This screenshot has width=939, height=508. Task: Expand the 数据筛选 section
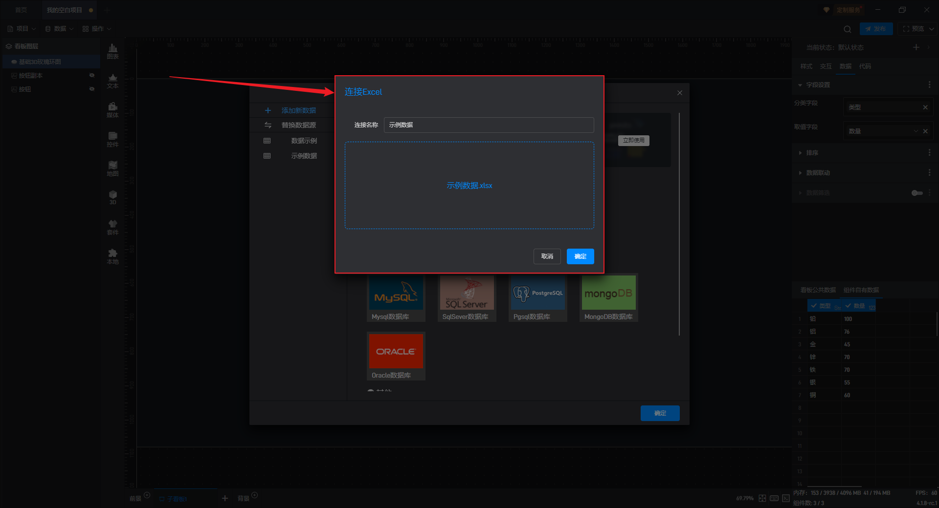tap(800, 193)
